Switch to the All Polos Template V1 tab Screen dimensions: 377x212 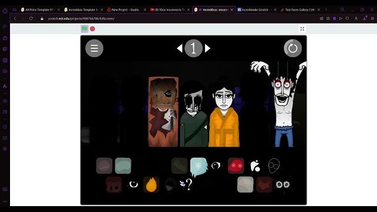point(39,10)
